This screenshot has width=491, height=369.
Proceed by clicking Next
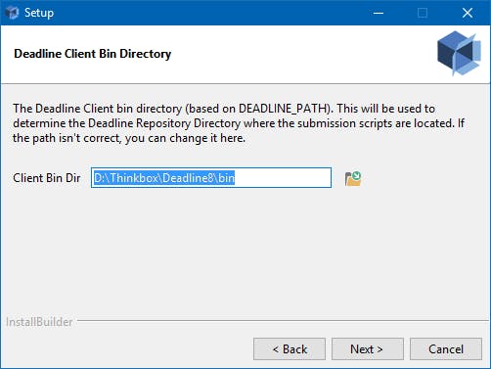368,349
